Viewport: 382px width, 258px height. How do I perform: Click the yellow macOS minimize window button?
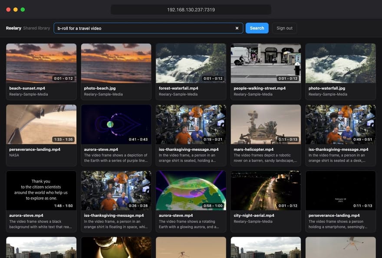click(15, 10)
